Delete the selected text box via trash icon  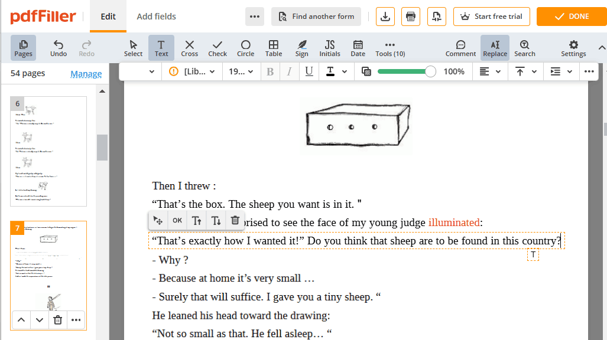(x=235, y=220)
